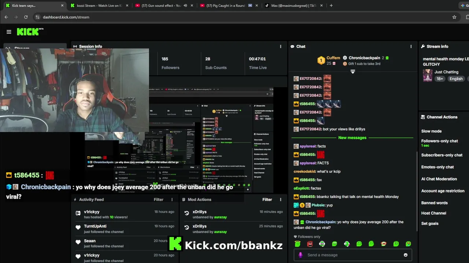Viewport: 469px width, 263px height.
Task: Click the Channel Actions panel icon
Action: (x=423, y=117)
